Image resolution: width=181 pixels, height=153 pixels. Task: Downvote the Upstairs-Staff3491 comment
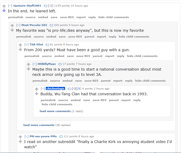click(4, 10)
